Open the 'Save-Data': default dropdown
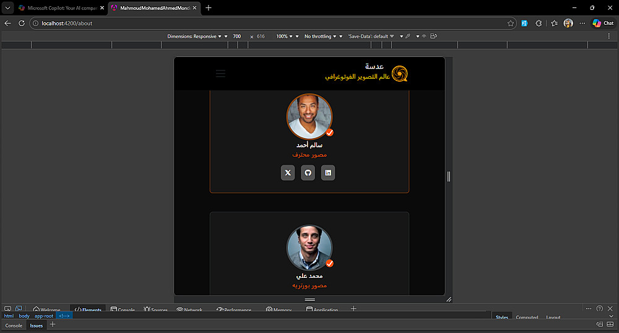Image resolution: width=619 pixels, height=333 pixels. click(371, 37)
